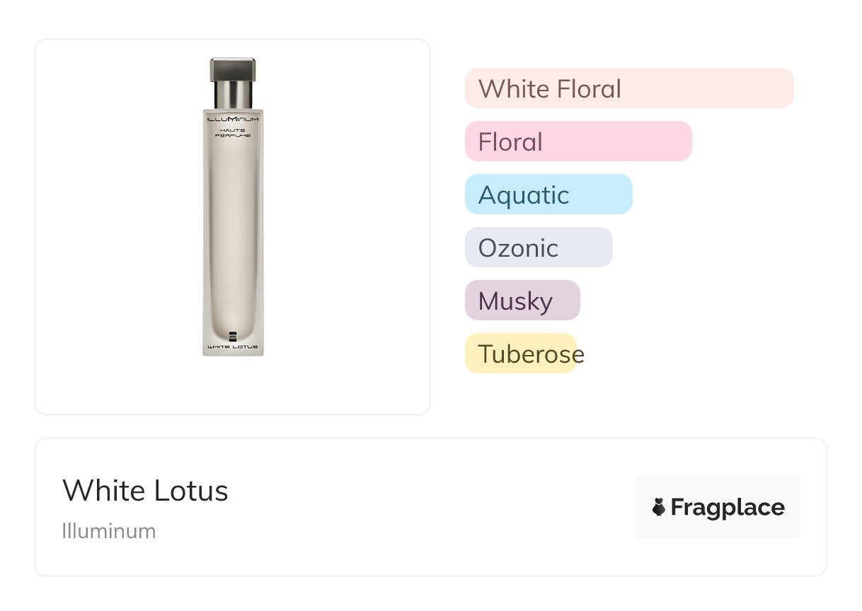Open the Fragplace wordmark link
Screen dimensions: 862x611
[x=728, y=507]
